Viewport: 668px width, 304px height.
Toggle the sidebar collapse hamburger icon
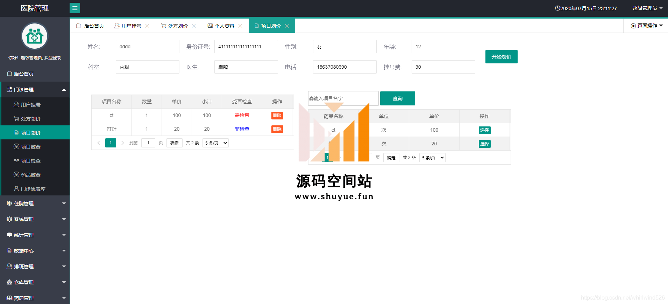coord(75,8)
